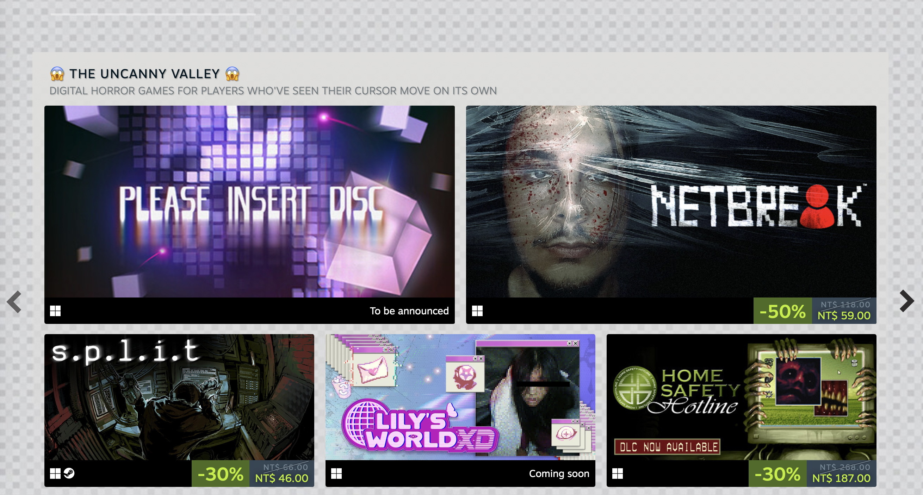Click the screaming emoji before the heading
Viewport: 923px width, 495px height.
tap(57, 74)
